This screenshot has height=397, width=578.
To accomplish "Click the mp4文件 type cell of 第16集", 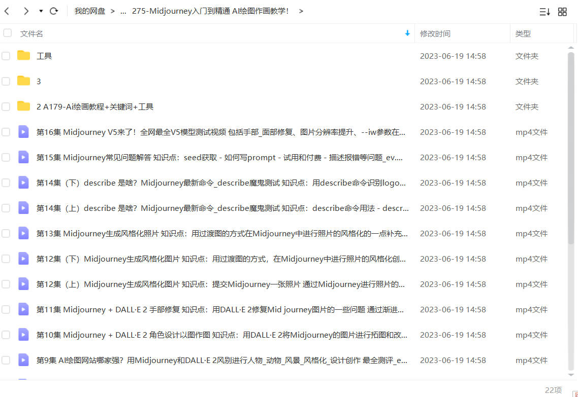I will 531,132.
